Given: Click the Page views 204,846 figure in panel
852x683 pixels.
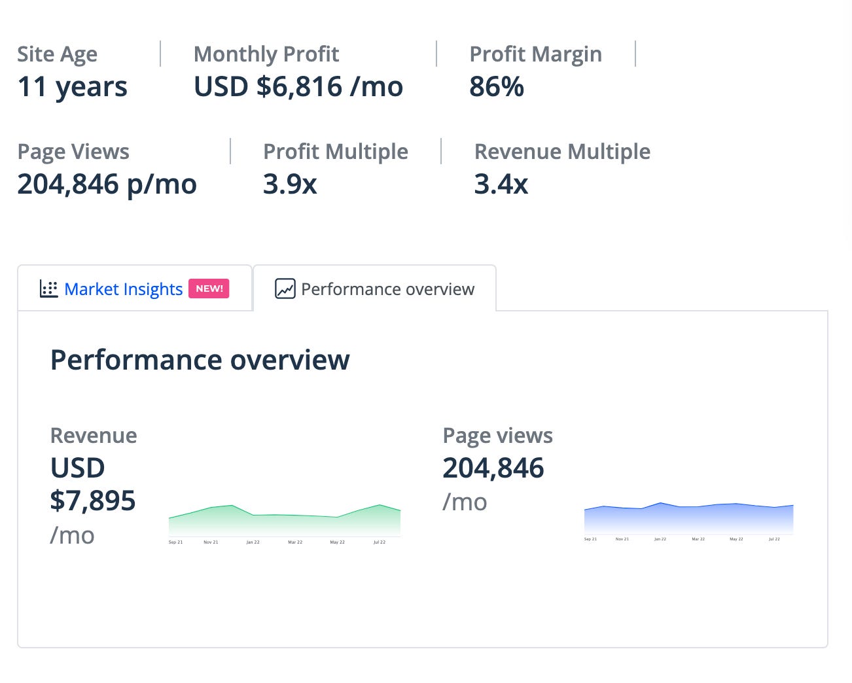Looking at the screenshot, I should click(x=493, y=468).
